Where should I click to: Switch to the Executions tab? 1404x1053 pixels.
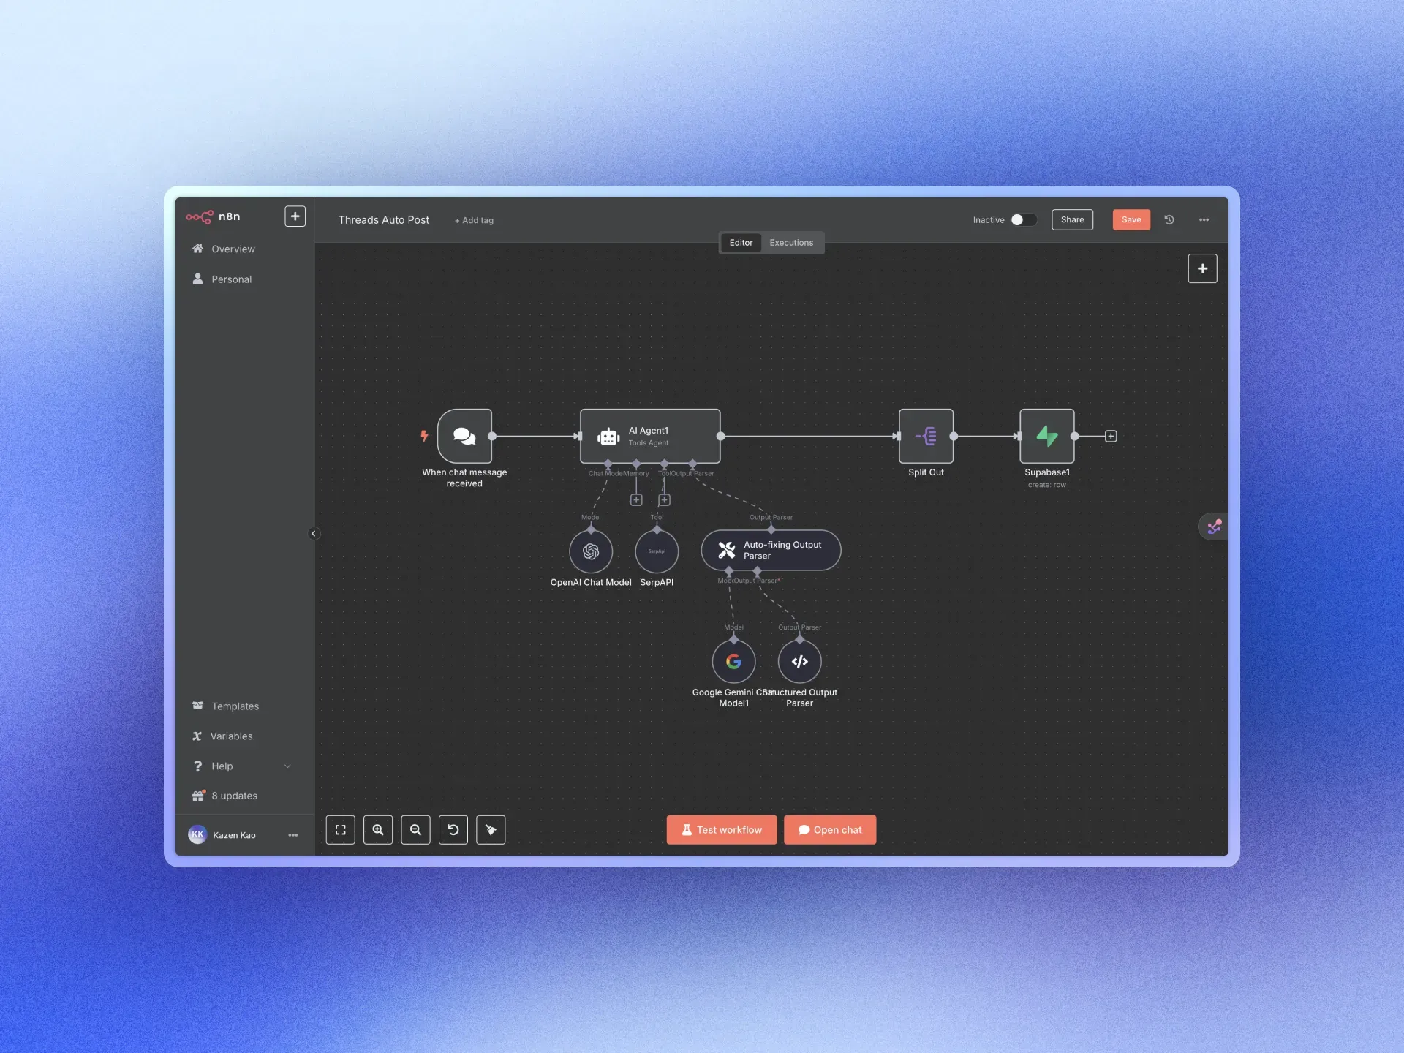[x=791, y=243]
